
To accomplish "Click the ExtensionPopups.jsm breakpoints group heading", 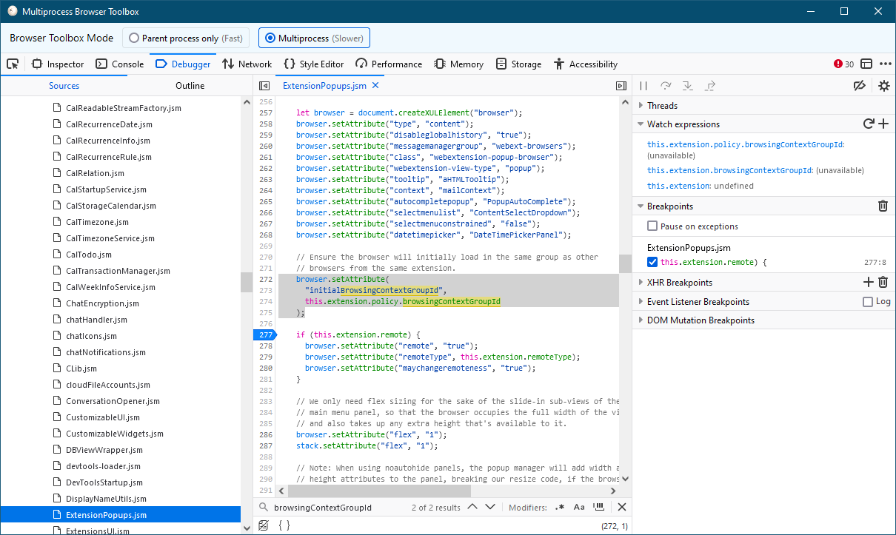I will (x=689, y=248).
